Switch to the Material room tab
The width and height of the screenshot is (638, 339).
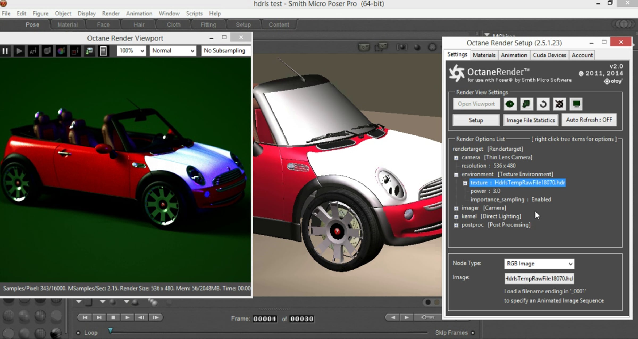(68, 25)
